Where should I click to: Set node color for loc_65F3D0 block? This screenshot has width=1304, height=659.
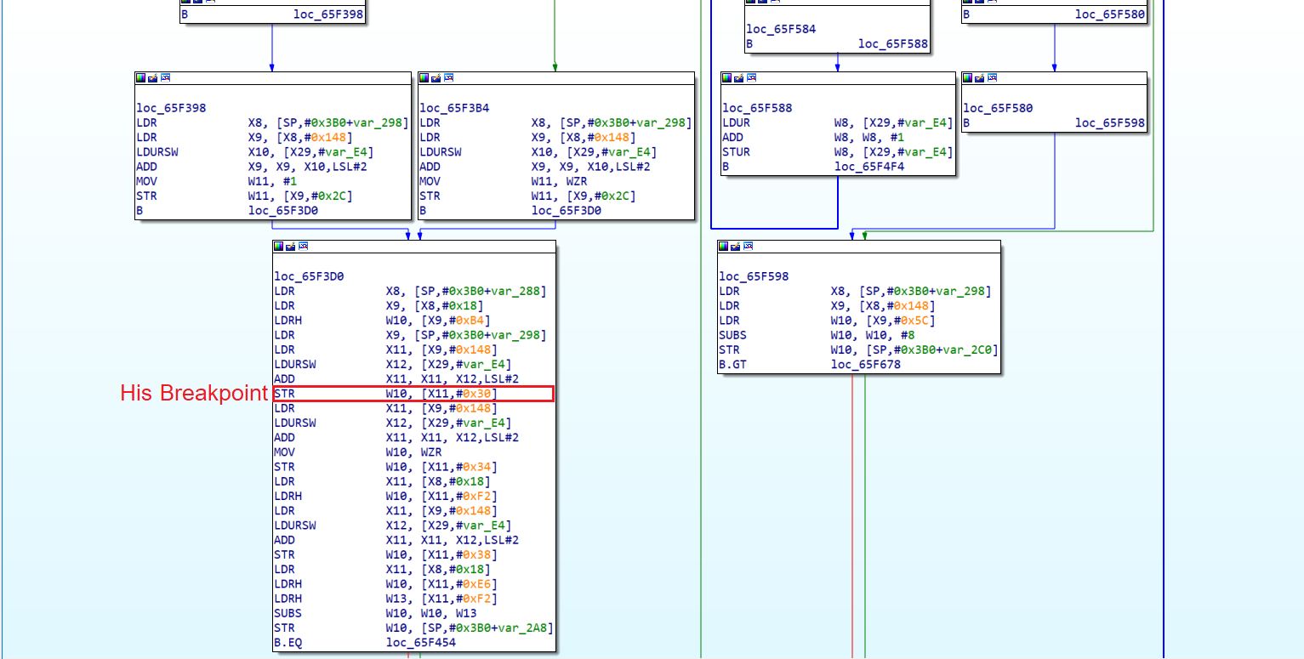[x=279, y=246]
